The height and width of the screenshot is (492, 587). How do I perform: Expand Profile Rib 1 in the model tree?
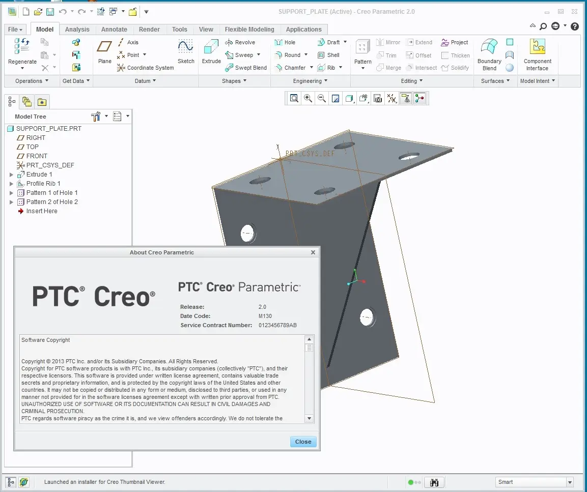pos(11,184)
